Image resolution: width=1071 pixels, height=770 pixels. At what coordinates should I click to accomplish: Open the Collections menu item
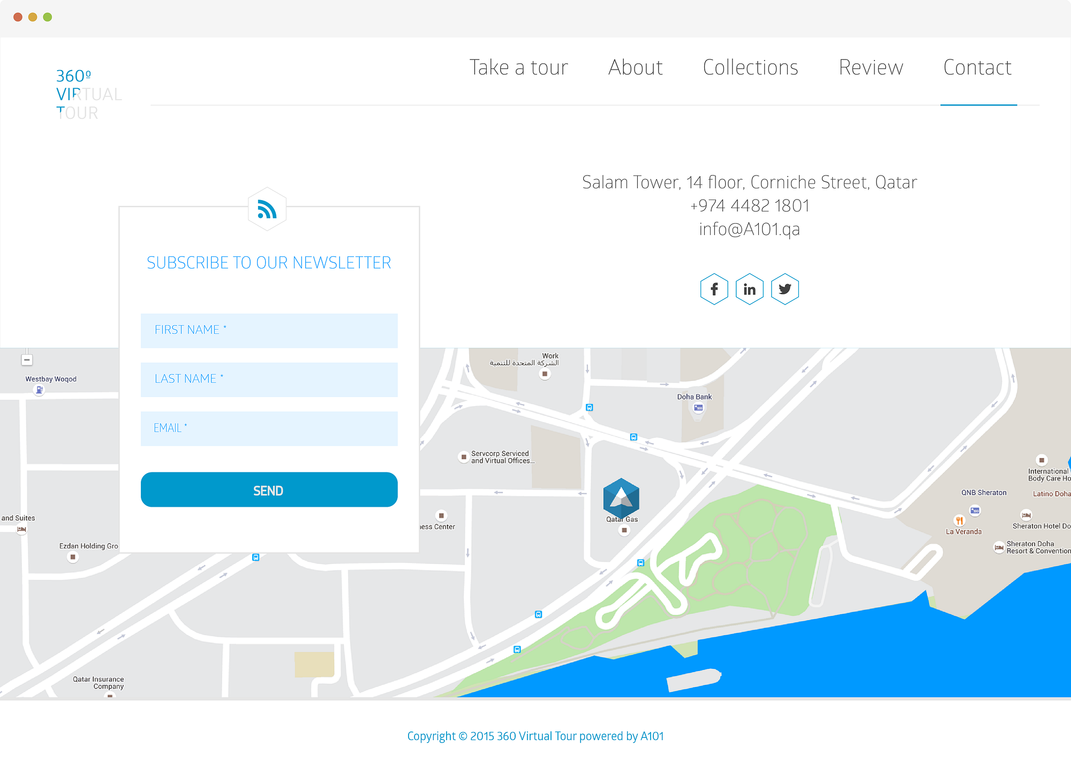click(x=750, y=68)
